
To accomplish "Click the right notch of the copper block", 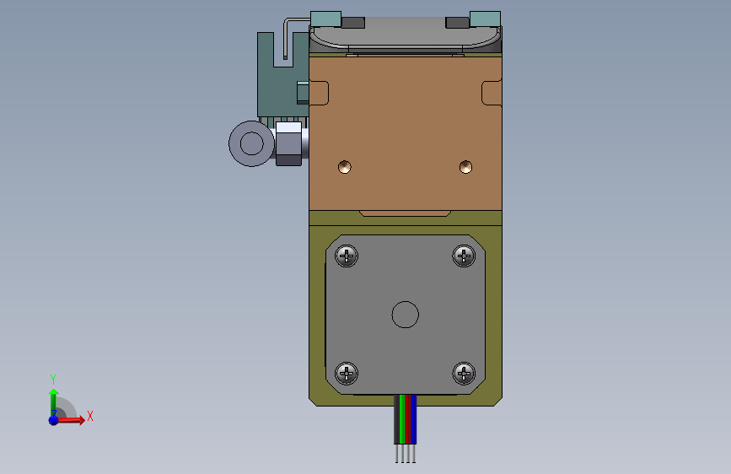I will point(492,93).
